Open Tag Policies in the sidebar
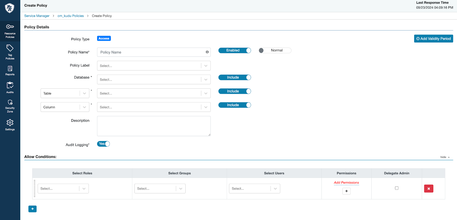The image size is (457, 220). pyautogui.click(x=10, y=52)
